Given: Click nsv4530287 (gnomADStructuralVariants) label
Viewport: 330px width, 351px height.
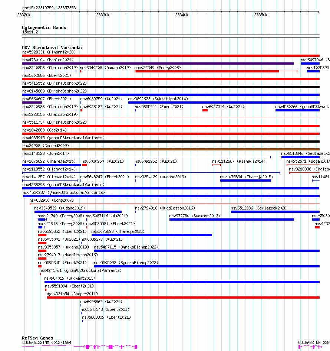Looking at the screenshot, I should (x=64, y=192).
